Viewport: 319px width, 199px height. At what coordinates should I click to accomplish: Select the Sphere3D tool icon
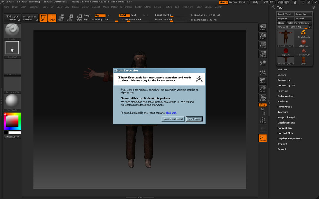[304, 43]
